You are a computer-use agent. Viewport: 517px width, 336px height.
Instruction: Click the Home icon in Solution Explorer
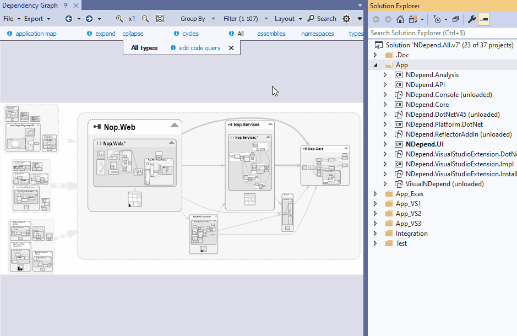400,20
